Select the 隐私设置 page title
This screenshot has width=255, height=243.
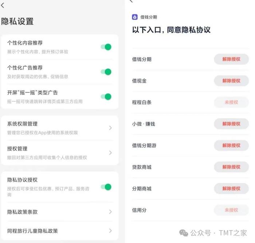[x=17, y=21]
